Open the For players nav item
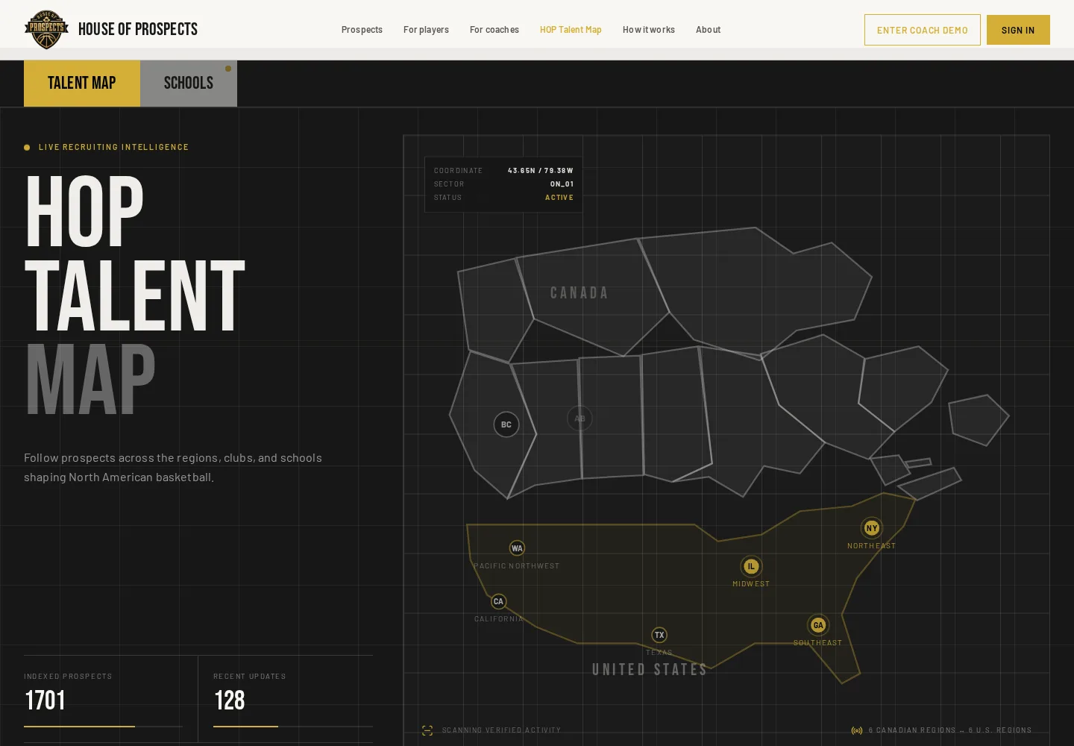Screen dimensions: 1074x746 point(426,30)
